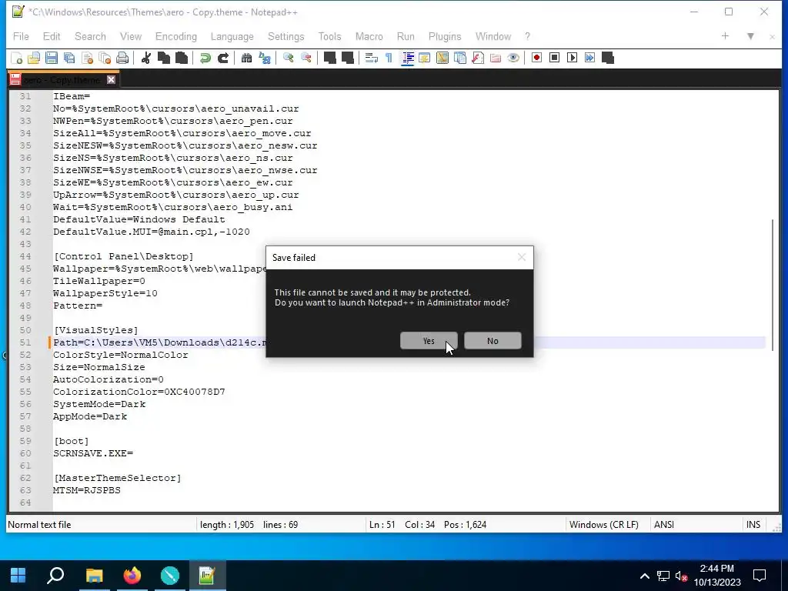Open the Windows Start button
788x591 pixels.
tap(18, 575)
